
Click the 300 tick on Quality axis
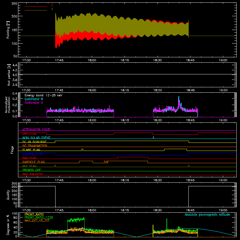(x=14, y=184)
